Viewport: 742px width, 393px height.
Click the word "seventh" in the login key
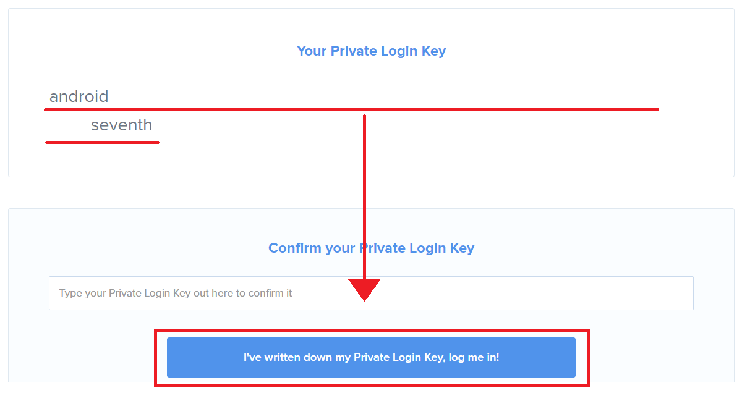coord(121,125)
